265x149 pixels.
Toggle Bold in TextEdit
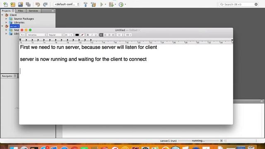(x=88, y=35)
